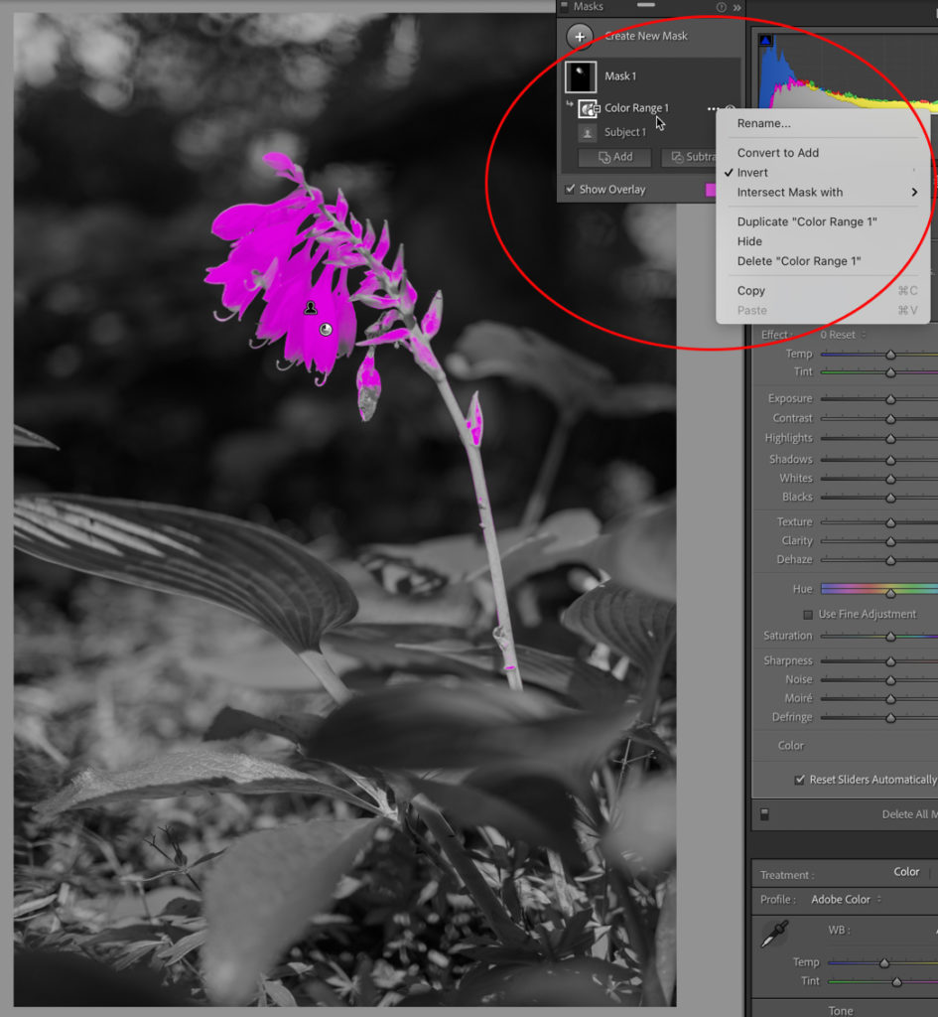Pick the white balance eyedropper tool
This screenshot has width=938, height=1017.
coord(774,935)
